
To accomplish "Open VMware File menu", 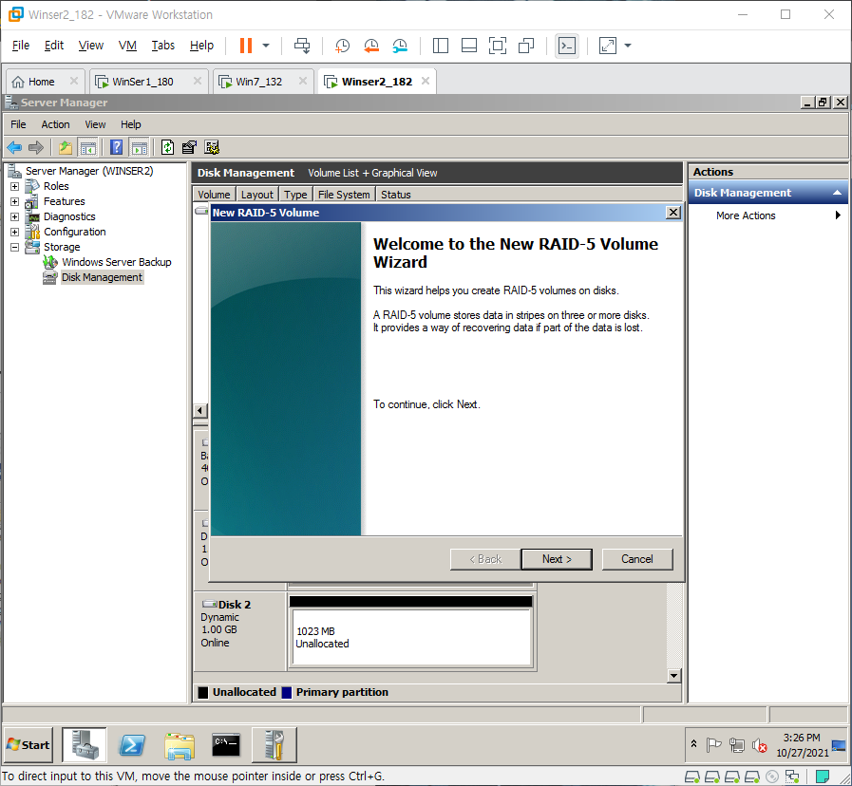I will click(x=21, y=45).
